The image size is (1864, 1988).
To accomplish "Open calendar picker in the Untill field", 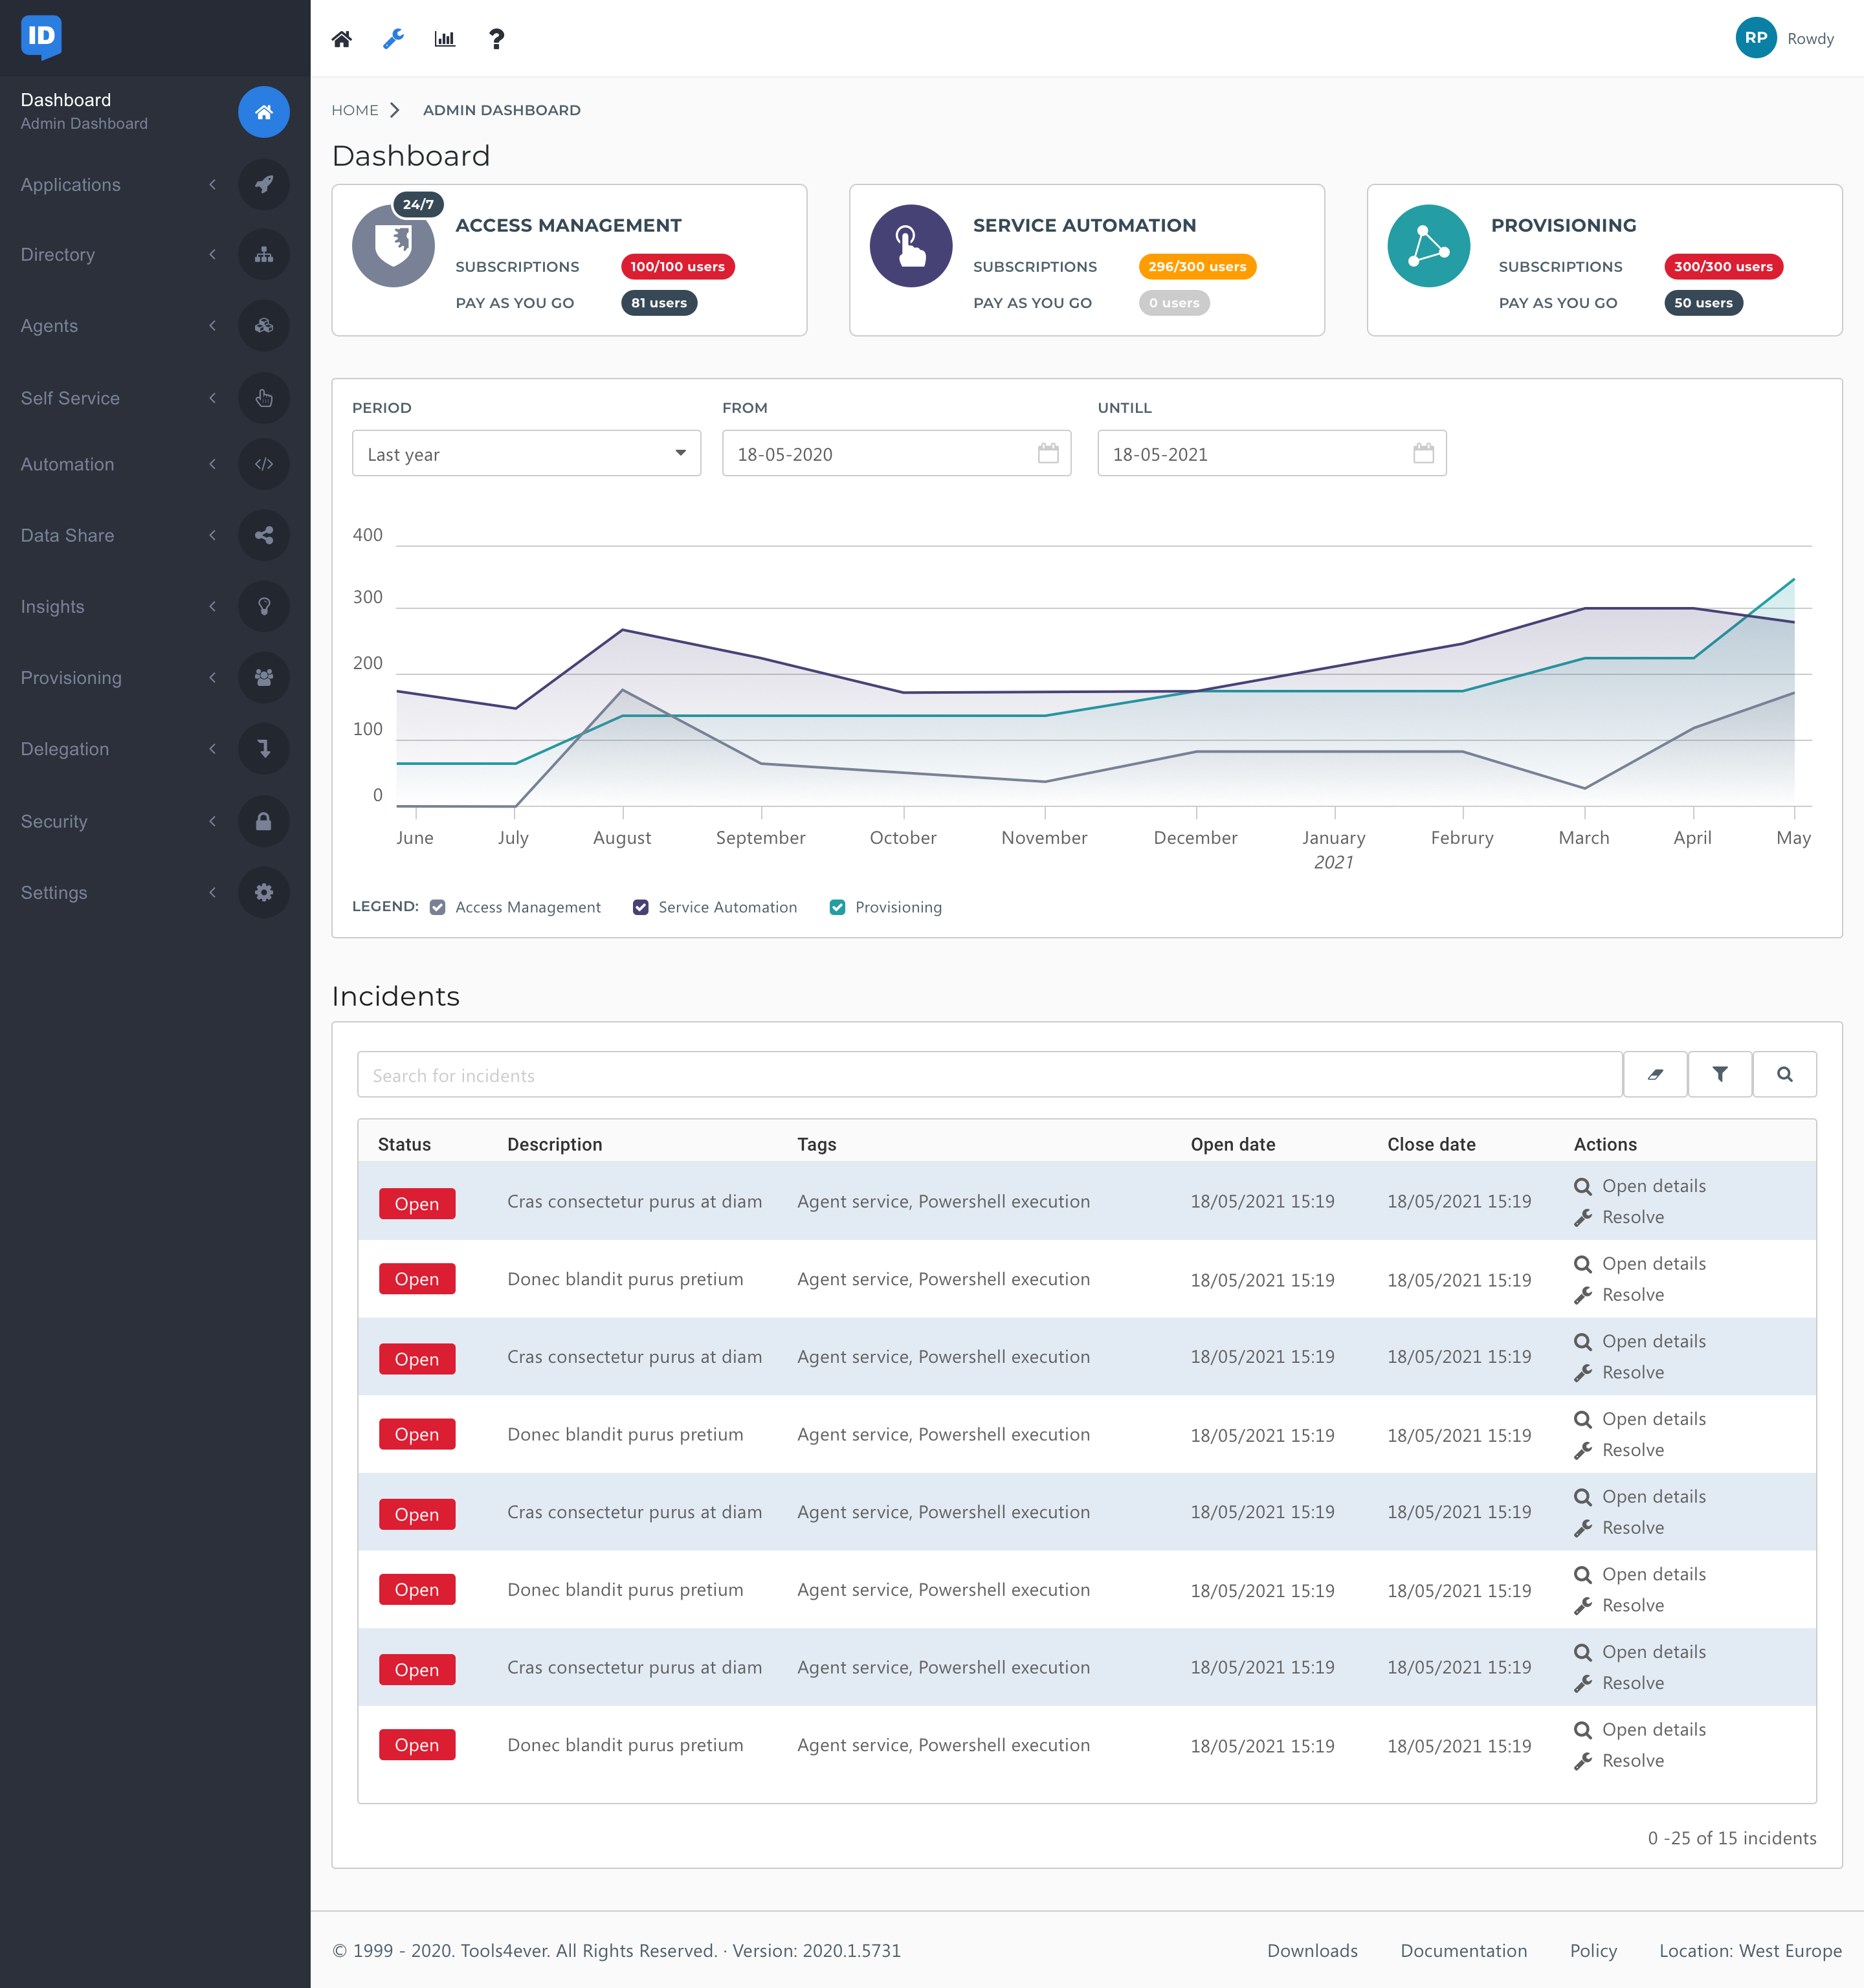I will tap(1424, 453).
